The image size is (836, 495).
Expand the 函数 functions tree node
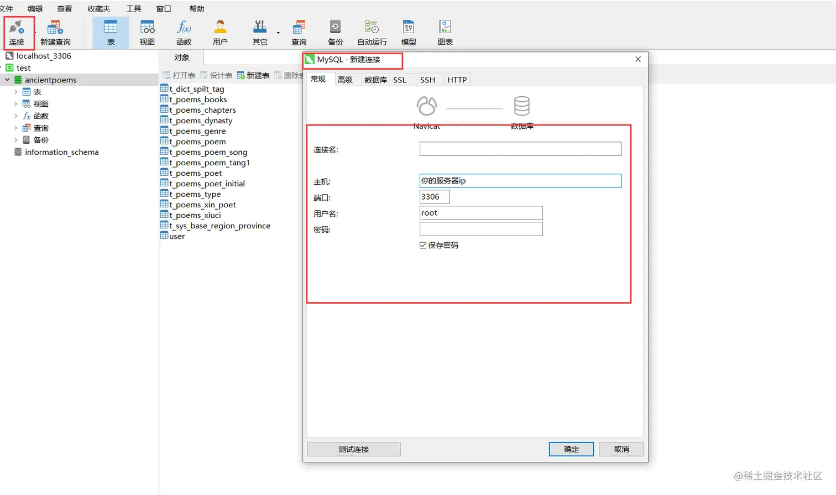[15, 116]
